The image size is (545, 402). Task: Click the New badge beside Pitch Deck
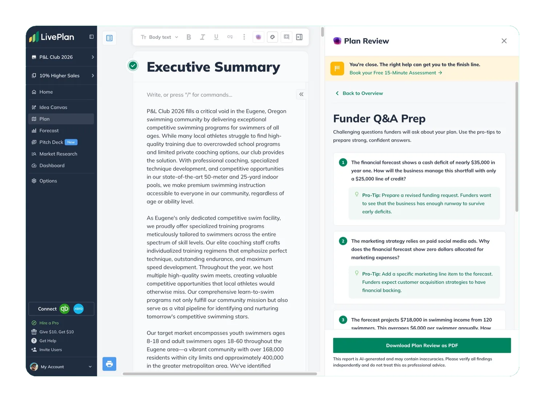[x=71, y=142]
